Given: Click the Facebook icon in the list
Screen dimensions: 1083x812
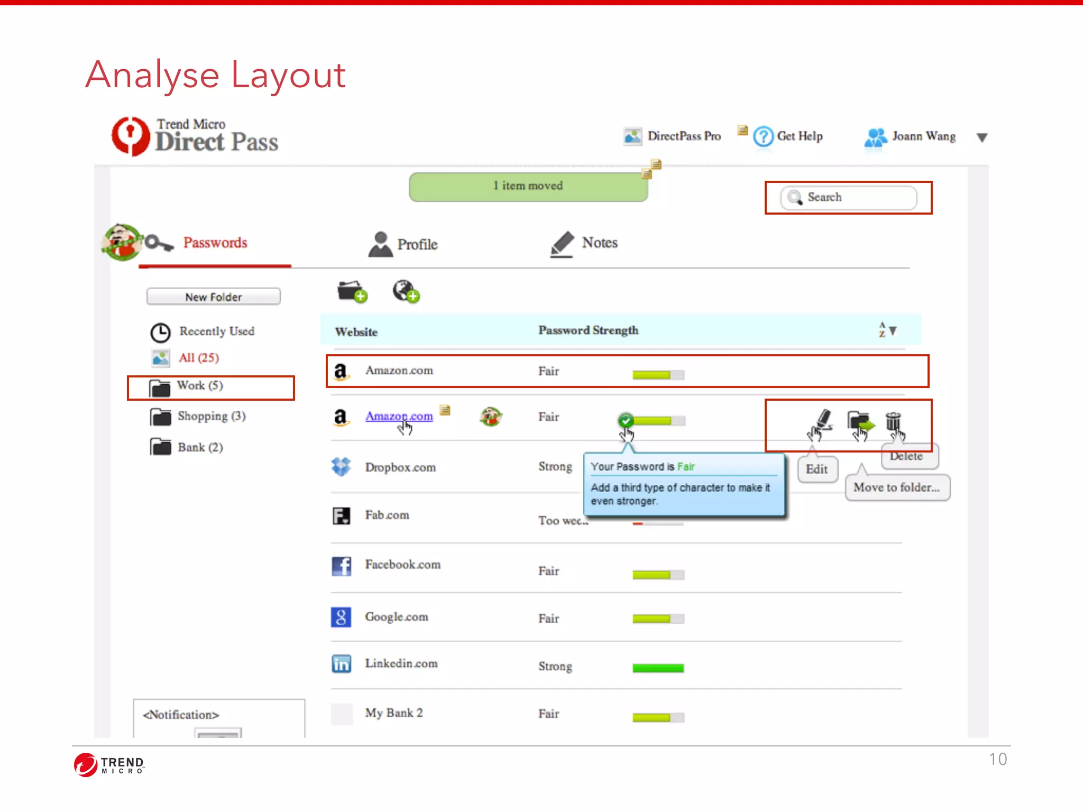Looking at the screenshot, I should tap(341, 566).
